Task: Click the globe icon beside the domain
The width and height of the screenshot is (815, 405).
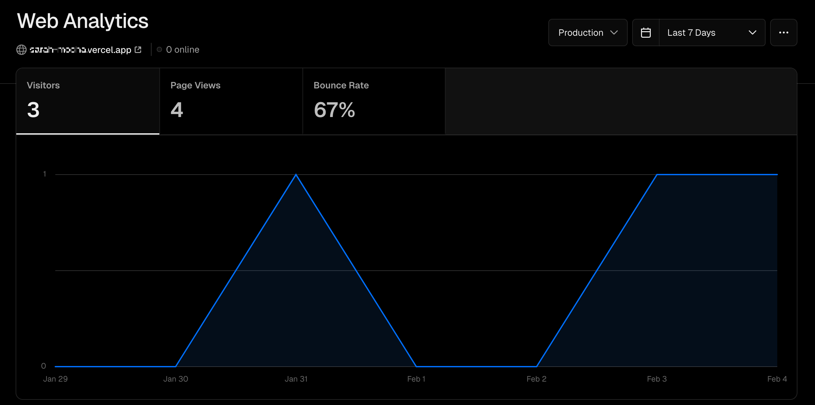Action: click(21, 50)
